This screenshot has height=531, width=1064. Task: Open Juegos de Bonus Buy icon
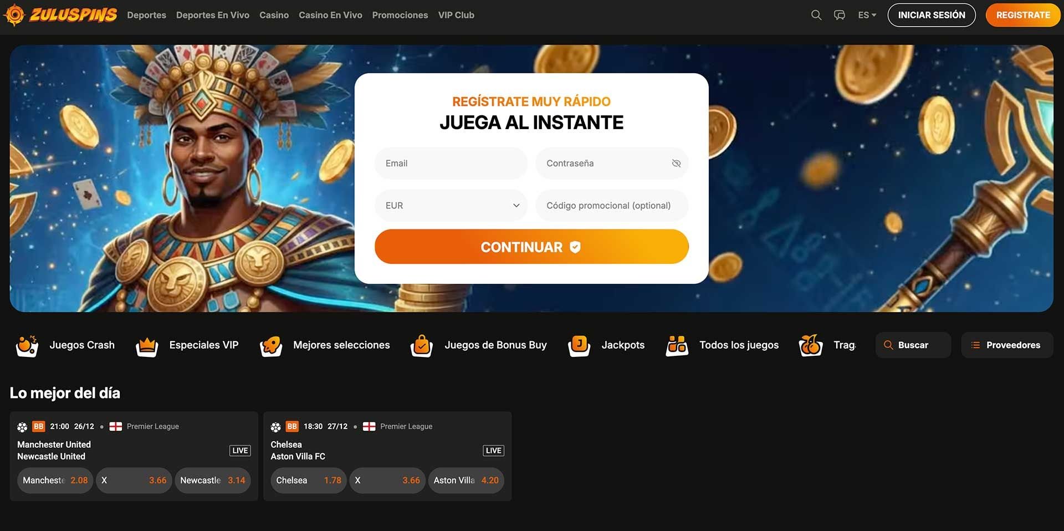[422, 346]
